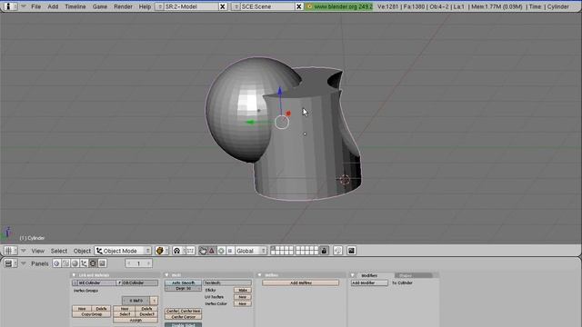This screenshot has width=582, height=327.
Task: Edit the SCE:Scene name field
Action: 267,6
